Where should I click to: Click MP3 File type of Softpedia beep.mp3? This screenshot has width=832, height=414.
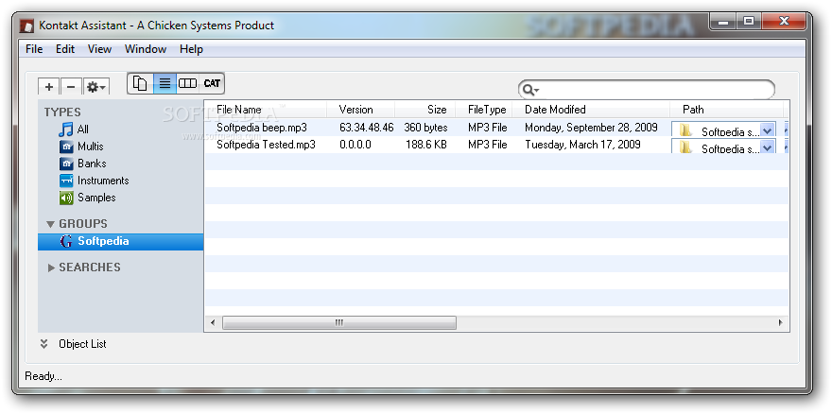(488, 128)
